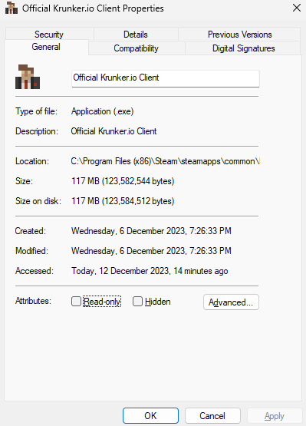Click the 'Attributes:' label
The height and width of the screenshot is (426, 306).
pyautogui.click(x=33, y=301)
